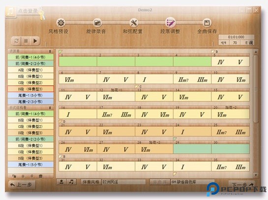Click the scrollbar down arrow of the chord grid

pyautogui.click(x=256, y=175)
